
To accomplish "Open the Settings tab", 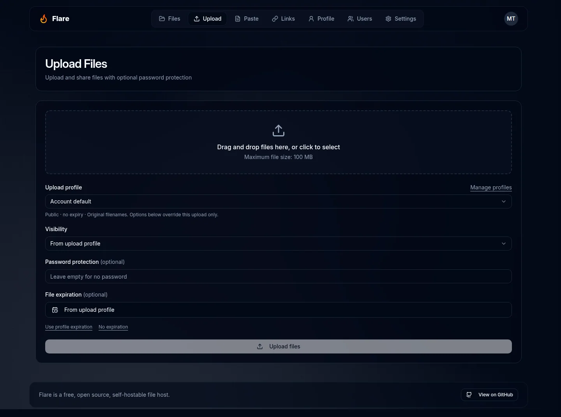I will 400,19.
